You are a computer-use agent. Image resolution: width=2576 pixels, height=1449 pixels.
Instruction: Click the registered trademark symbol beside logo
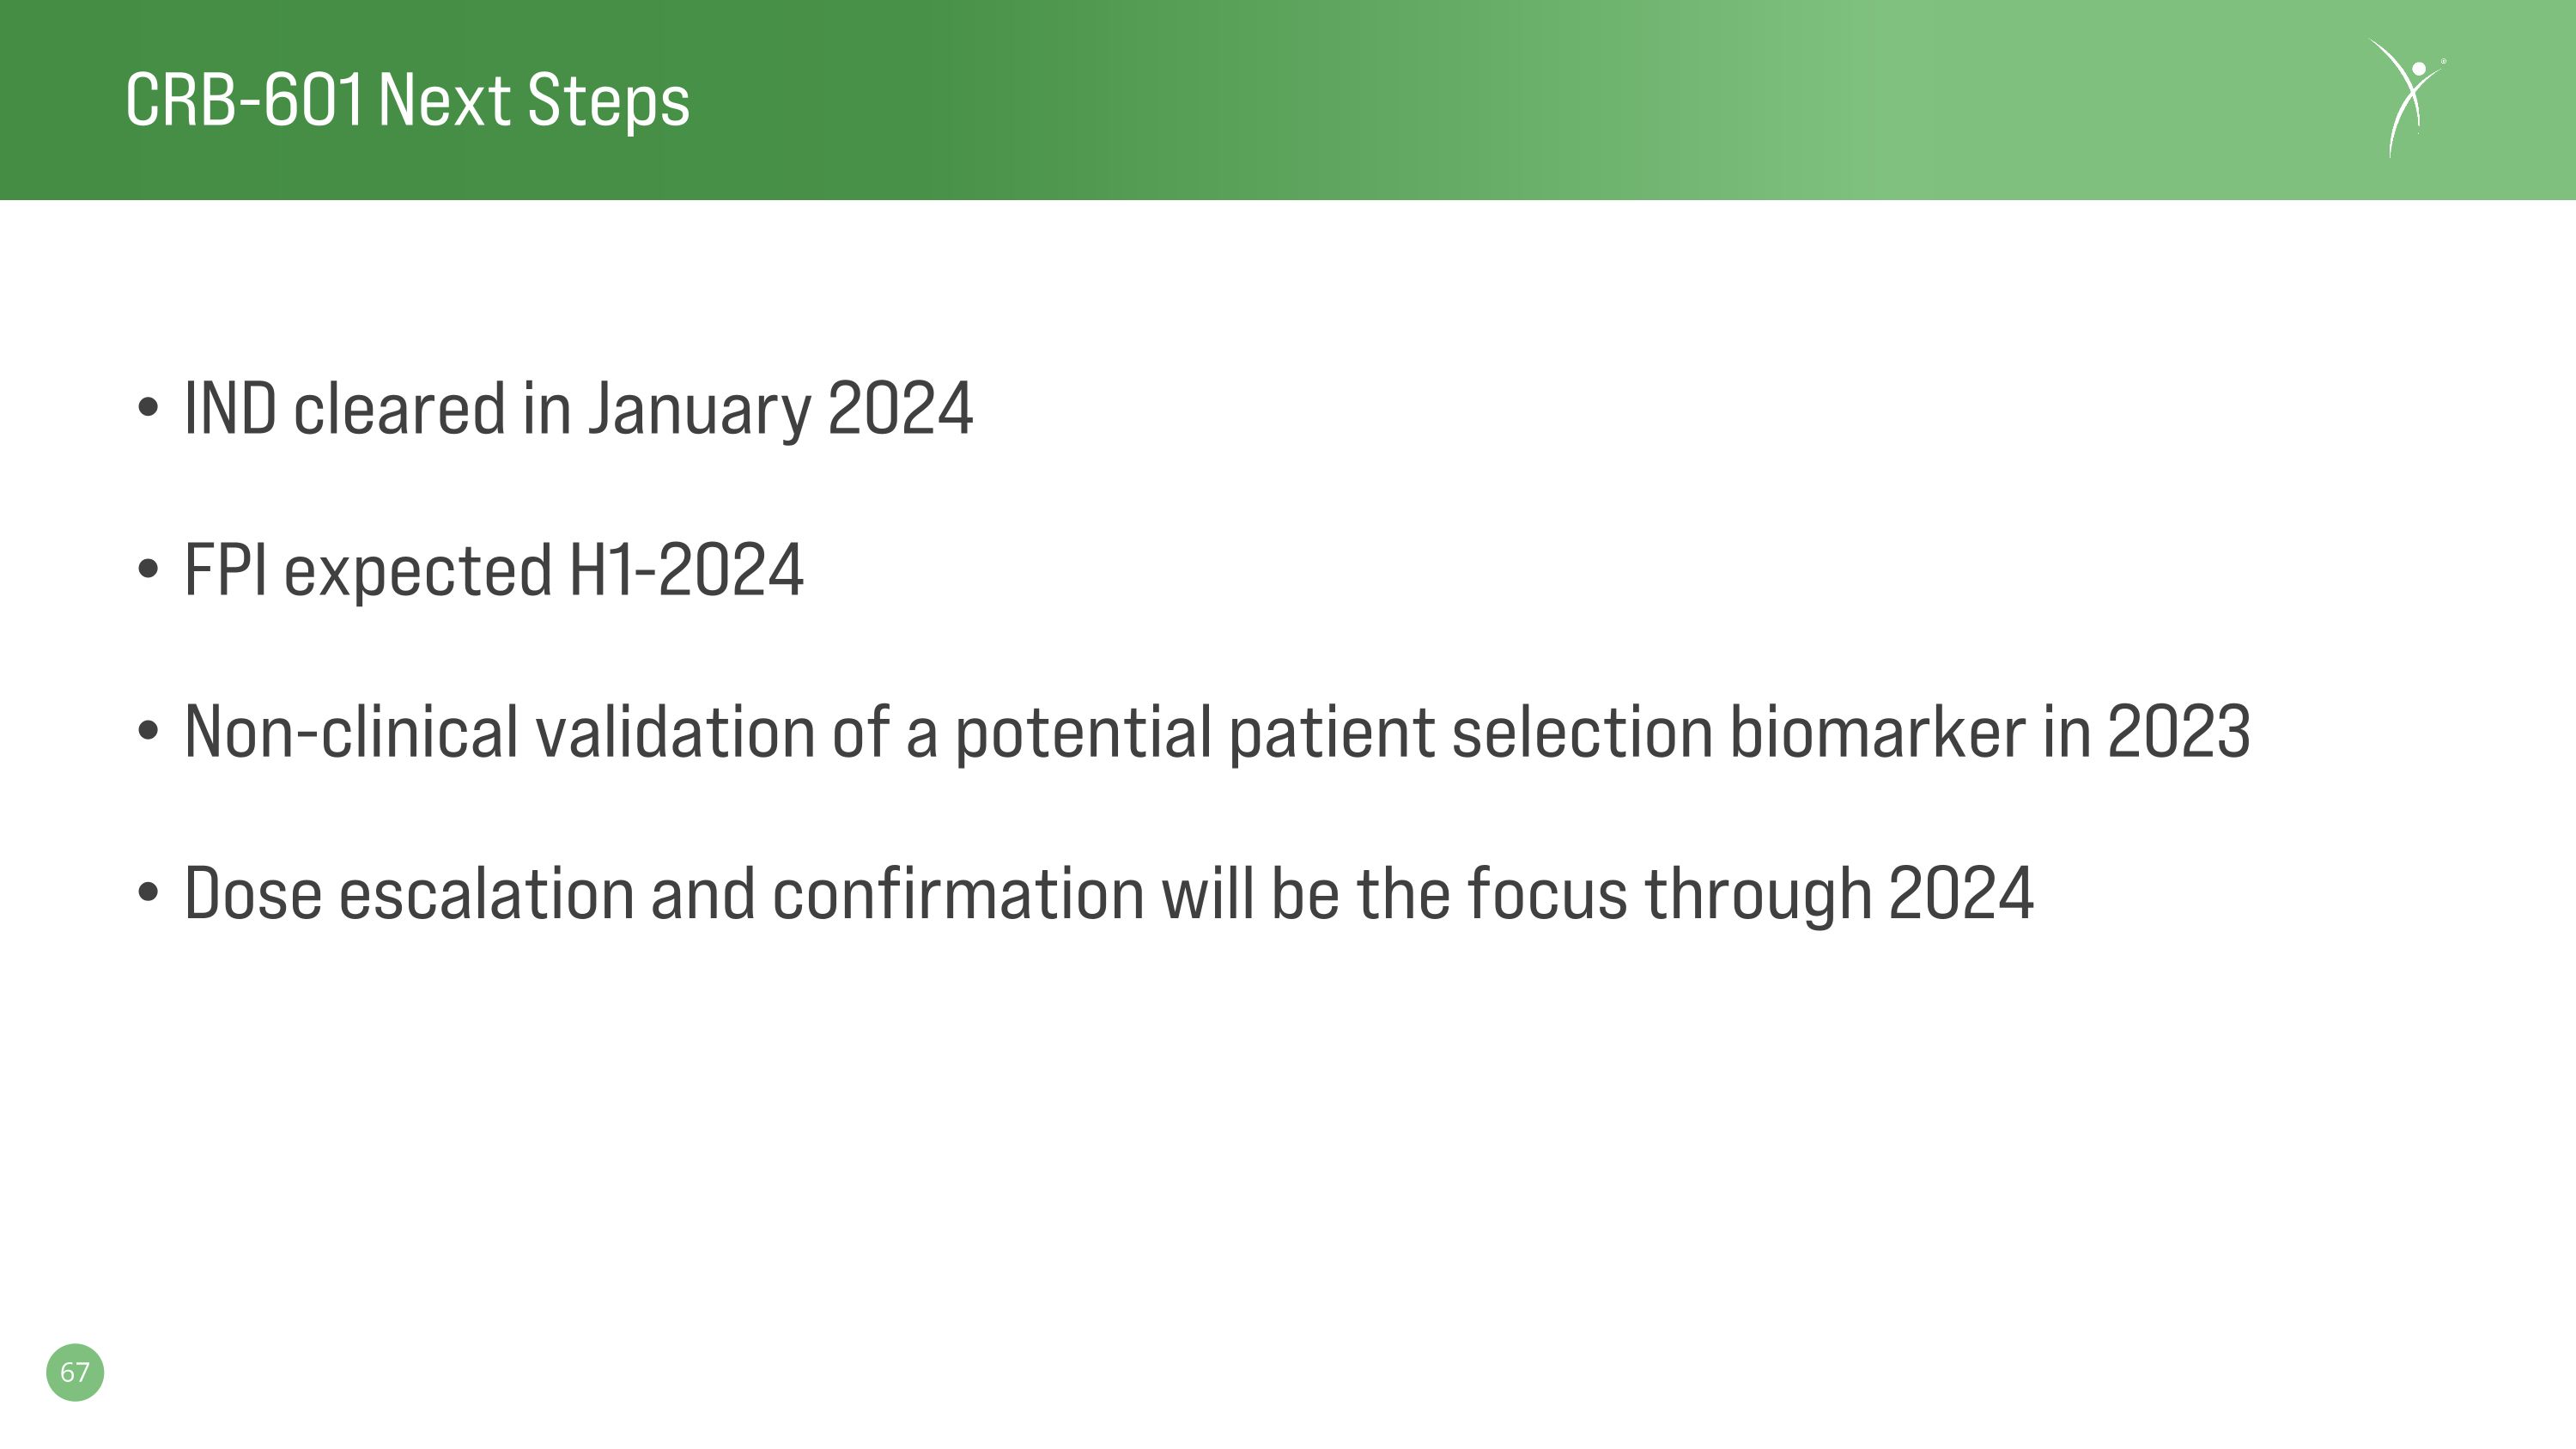(x=2443, y=61)
